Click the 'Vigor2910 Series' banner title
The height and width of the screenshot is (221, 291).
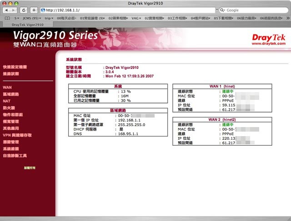coord(55,35)
